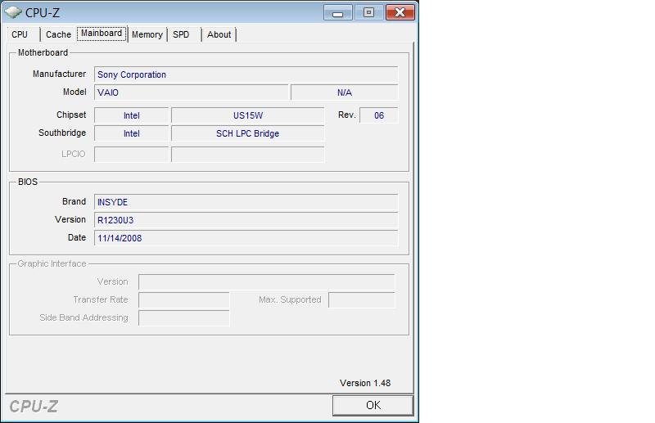Click the OK button
The image size is (655, 423).
[373, 405]
